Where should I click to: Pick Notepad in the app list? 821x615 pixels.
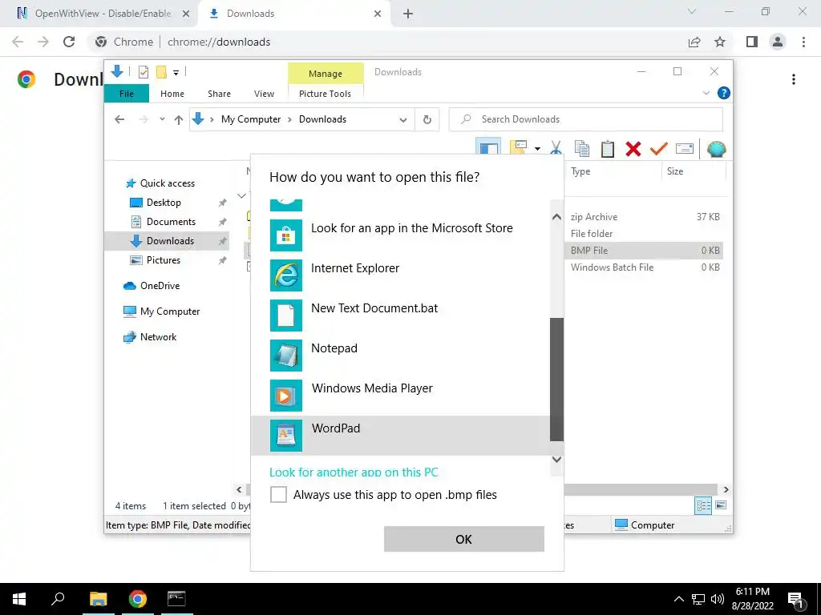(401, 355)
